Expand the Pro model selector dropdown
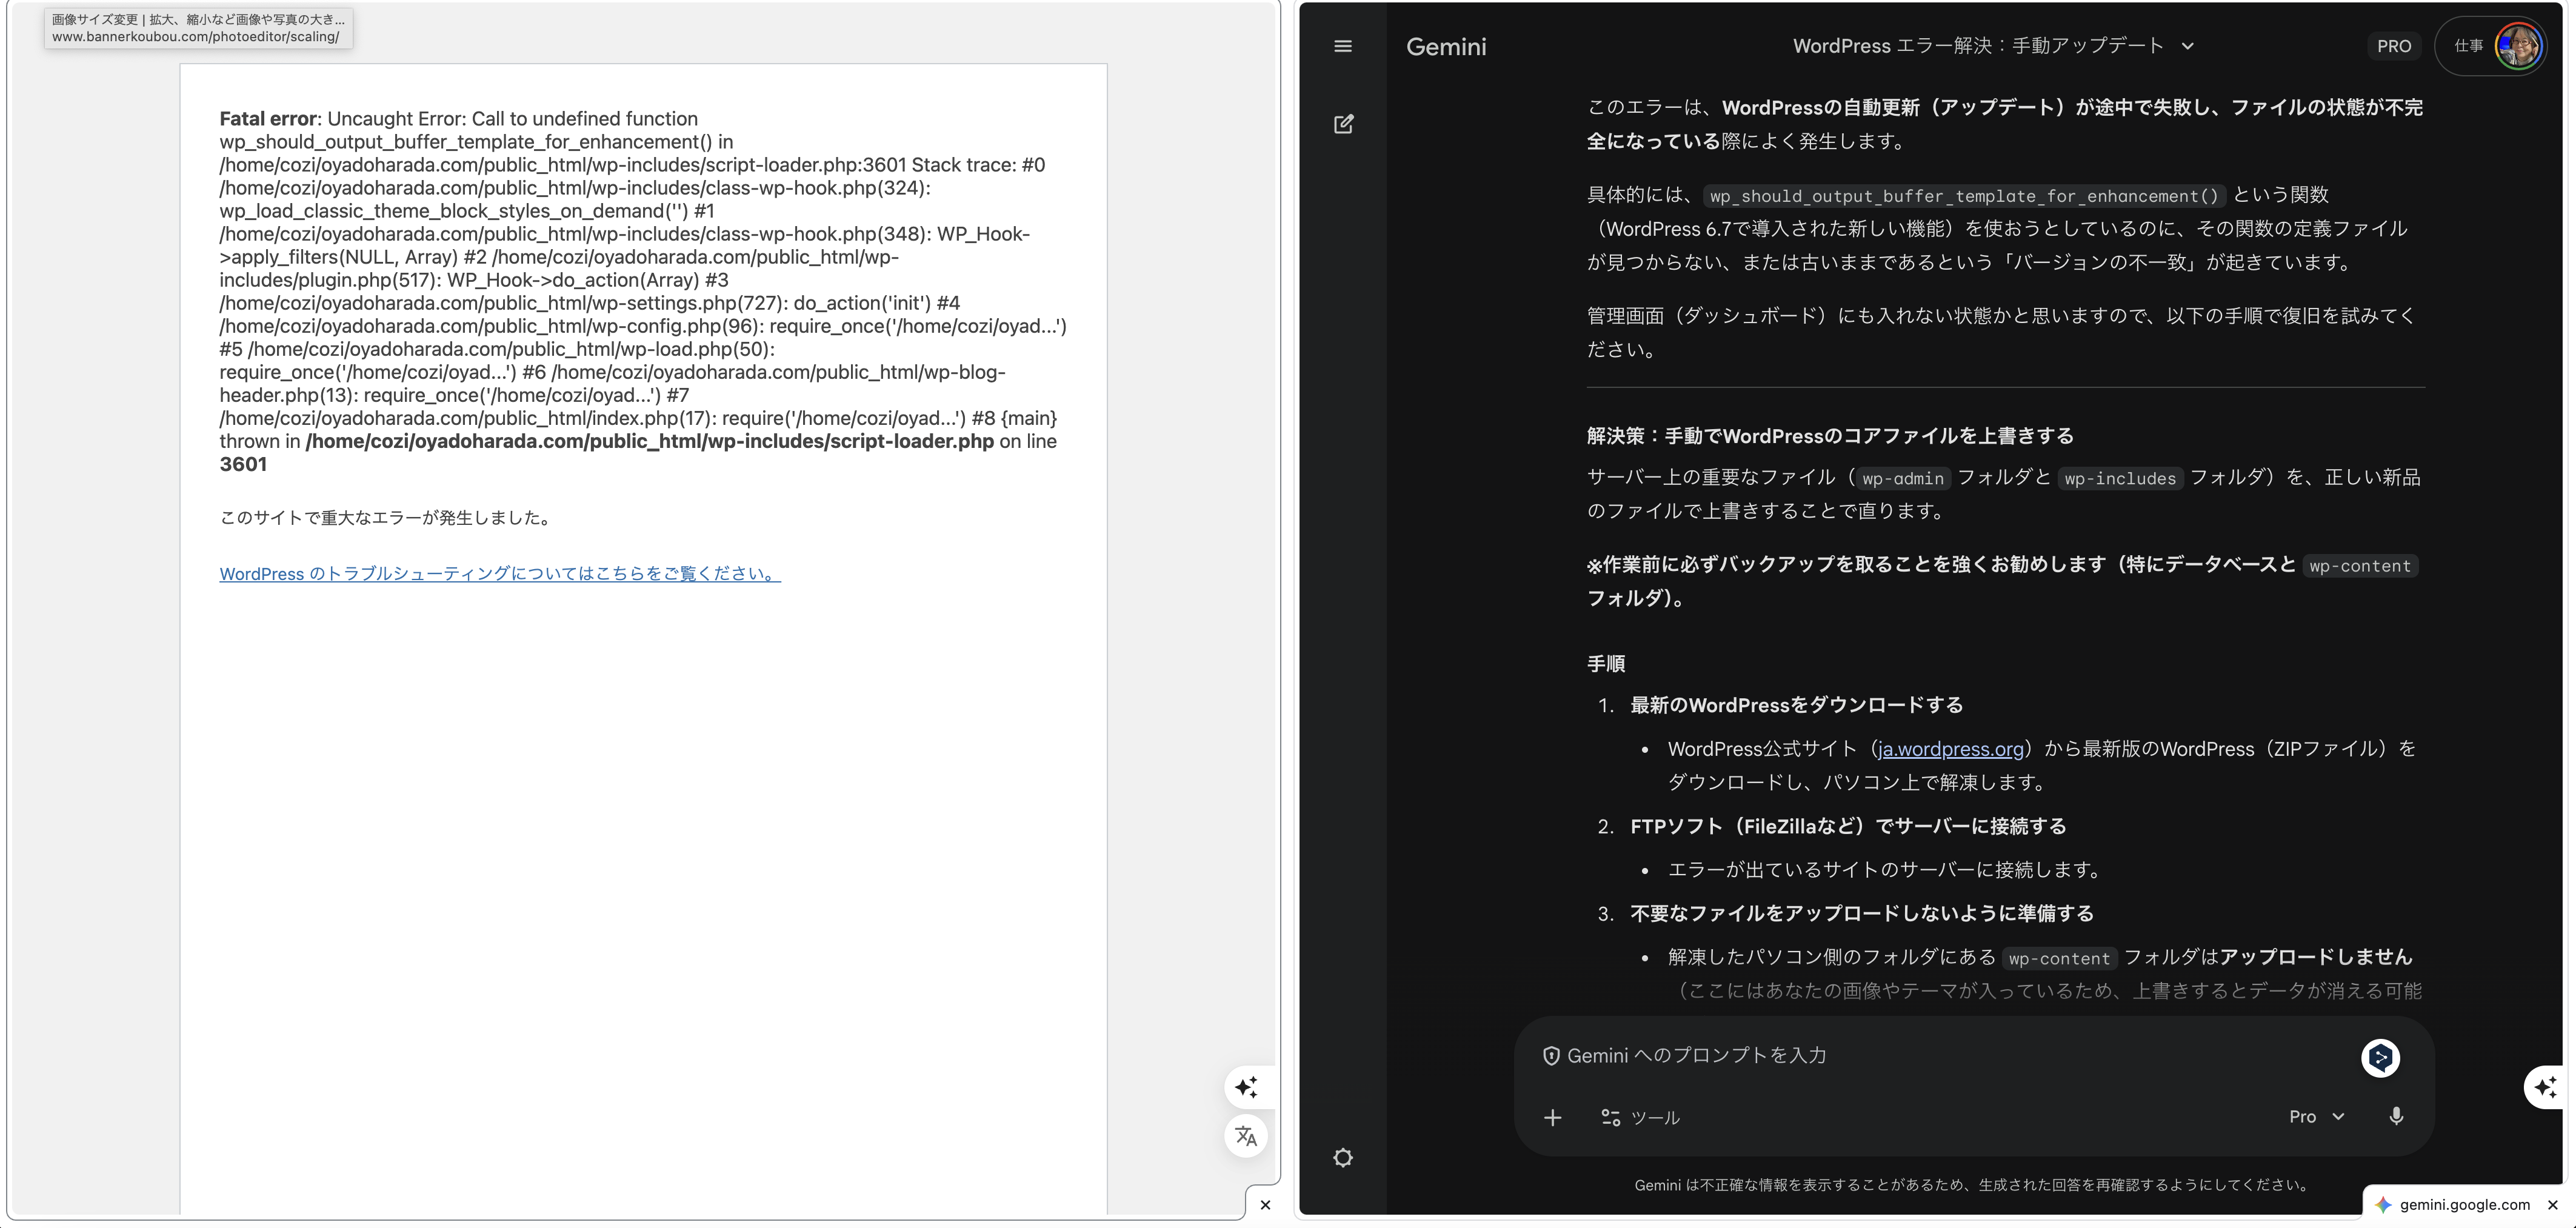The height and width of the screenshot is (1228, 2576). (x=2316, y=1116)
